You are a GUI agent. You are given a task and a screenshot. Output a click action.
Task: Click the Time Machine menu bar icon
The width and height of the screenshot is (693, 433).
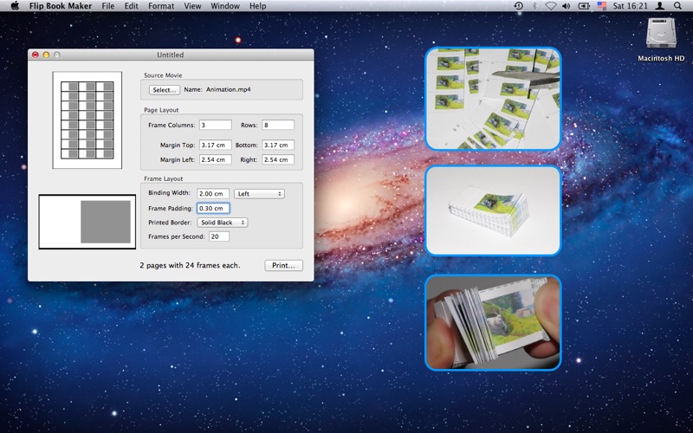518,6
